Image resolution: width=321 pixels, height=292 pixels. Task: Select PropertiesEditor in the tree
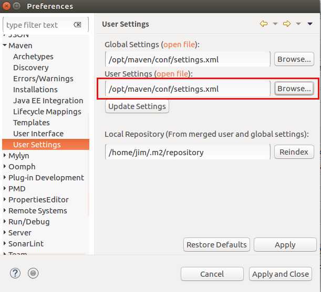[x=38, y=200]
